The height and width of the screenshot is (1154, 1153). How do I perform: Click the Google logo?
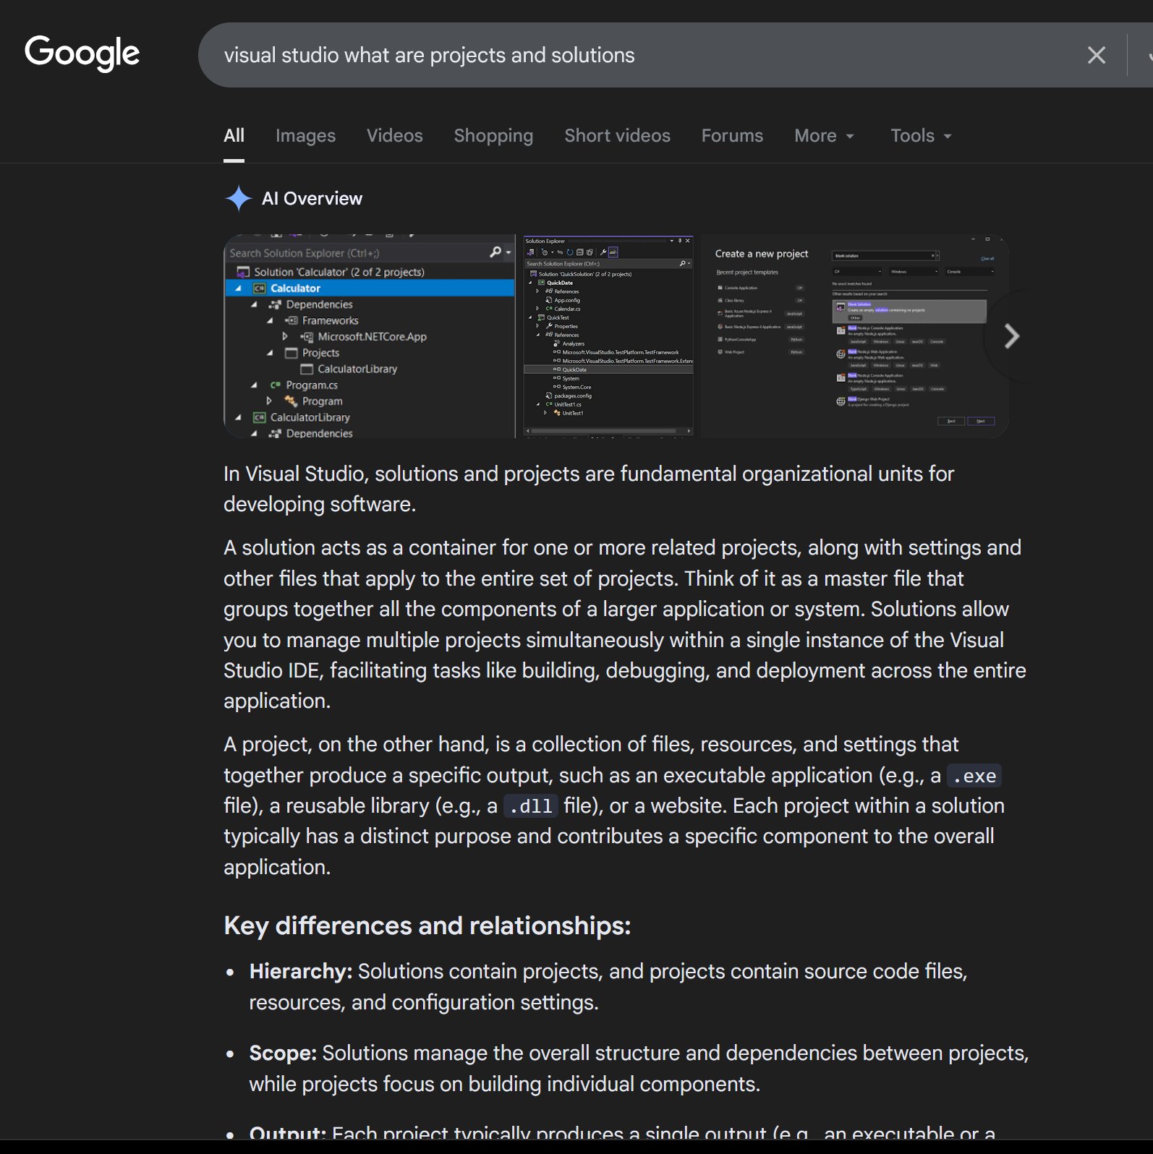82,54
